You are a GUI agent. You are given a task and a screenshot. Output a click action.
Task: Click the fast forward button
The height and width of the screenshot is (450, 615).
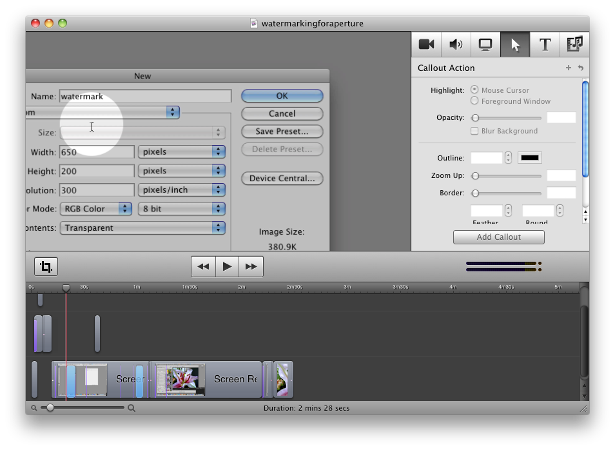pos(251,266)
